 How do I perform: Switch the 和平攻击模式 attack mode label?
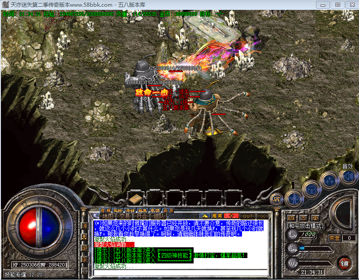[x=305, y=226]
